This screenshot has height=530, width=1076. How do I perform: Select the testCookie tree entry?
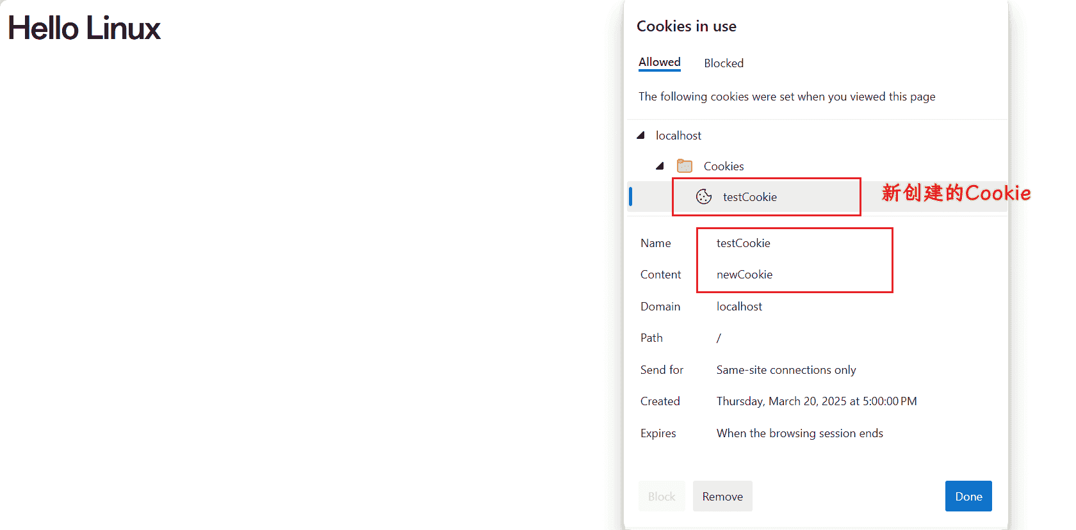[x=749, y=197]
